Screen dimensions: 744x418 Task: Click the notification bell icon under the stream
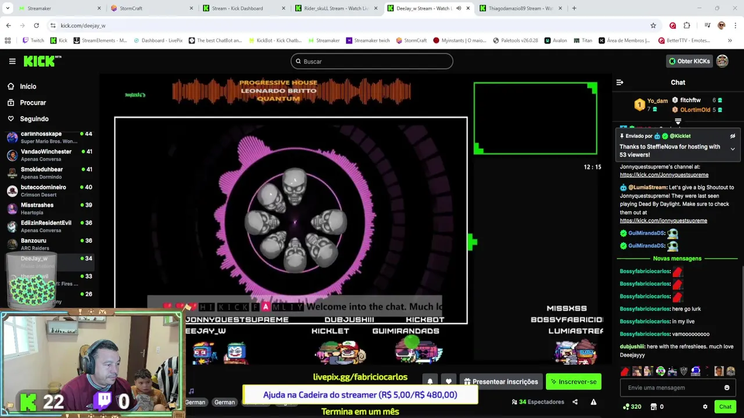tap(430, 381)
